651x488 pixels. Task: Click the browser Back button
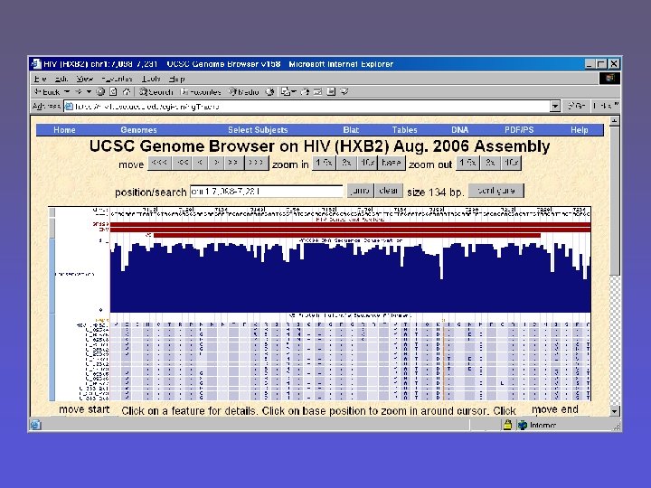click(46, 91)
